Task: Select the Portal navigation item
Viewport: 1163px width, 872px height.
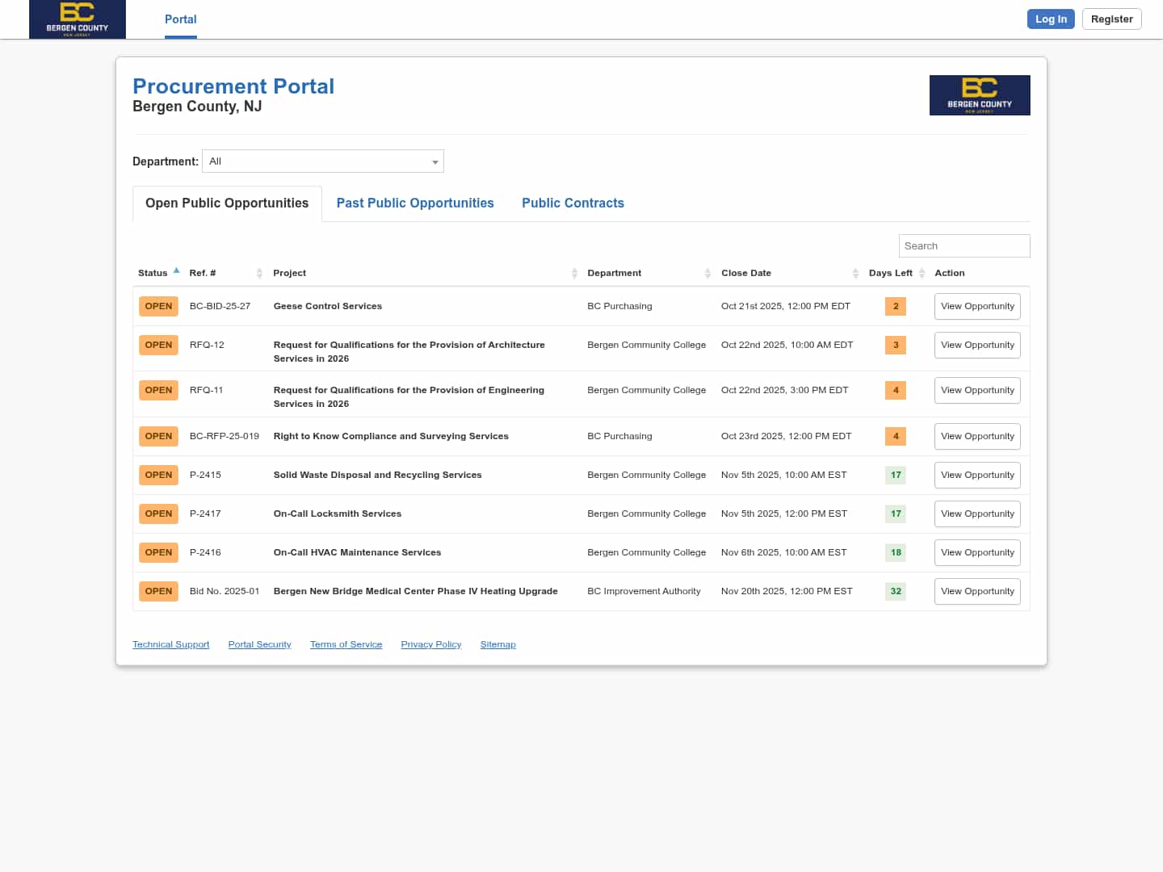Action: (x=180, y=19)
